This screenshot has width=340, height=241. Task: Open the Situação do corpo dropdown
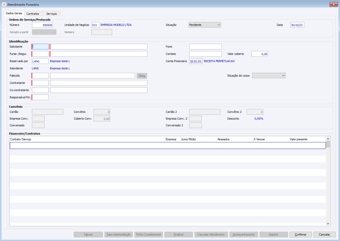tap(269, 76)
